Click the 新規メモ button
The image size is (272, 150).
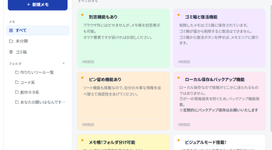38,4
